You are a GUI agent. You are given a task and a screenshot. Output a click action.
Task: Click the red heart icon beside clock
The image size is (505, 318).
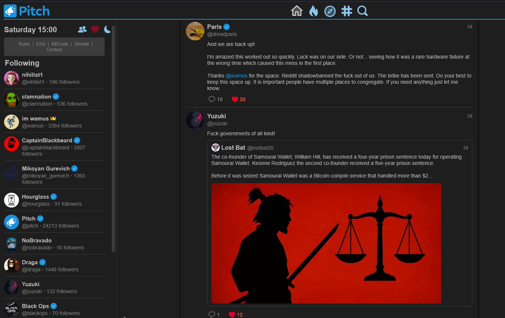95,30
